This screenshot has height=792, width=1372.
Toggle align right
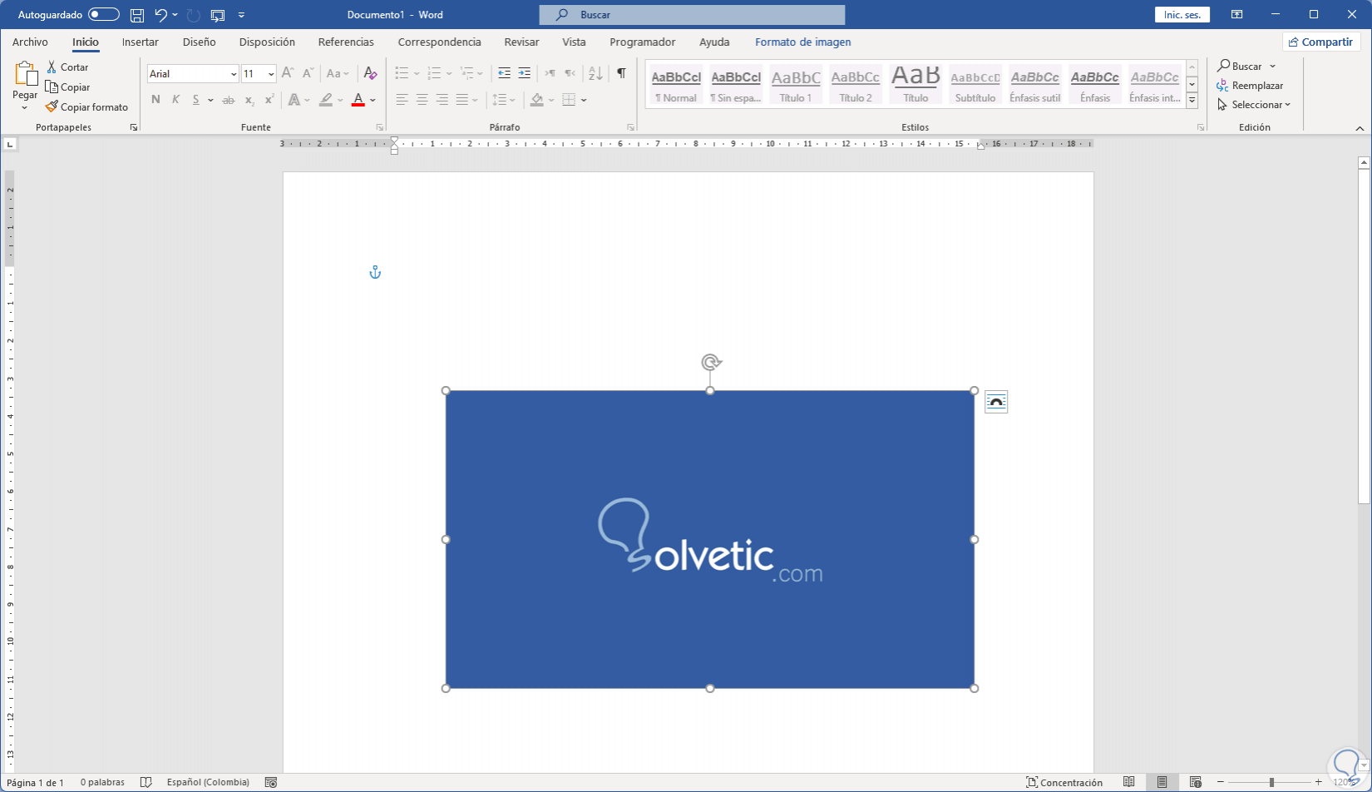(442, 100)
